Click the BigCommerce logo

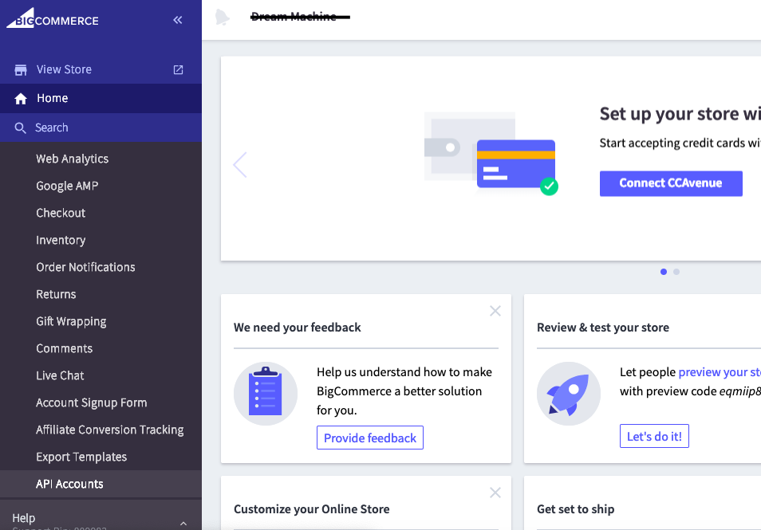(53, 19)
